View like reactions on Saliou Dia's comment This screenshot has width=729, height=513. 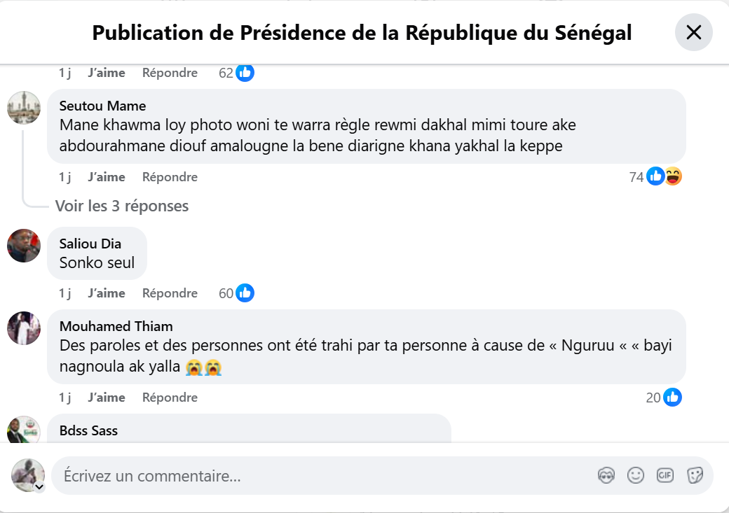236,293
